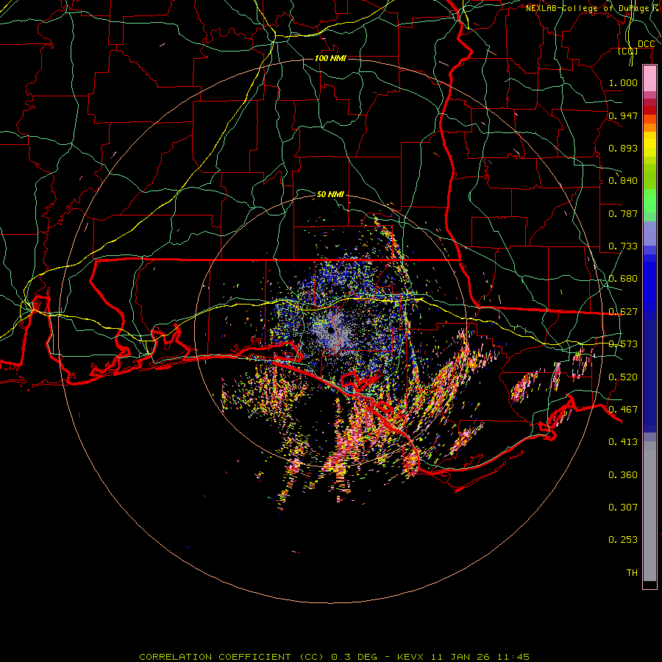The width and height of the screenshot is (662, 662).
Task: Click the black radar site dot at center
Action: coord(330,332)
